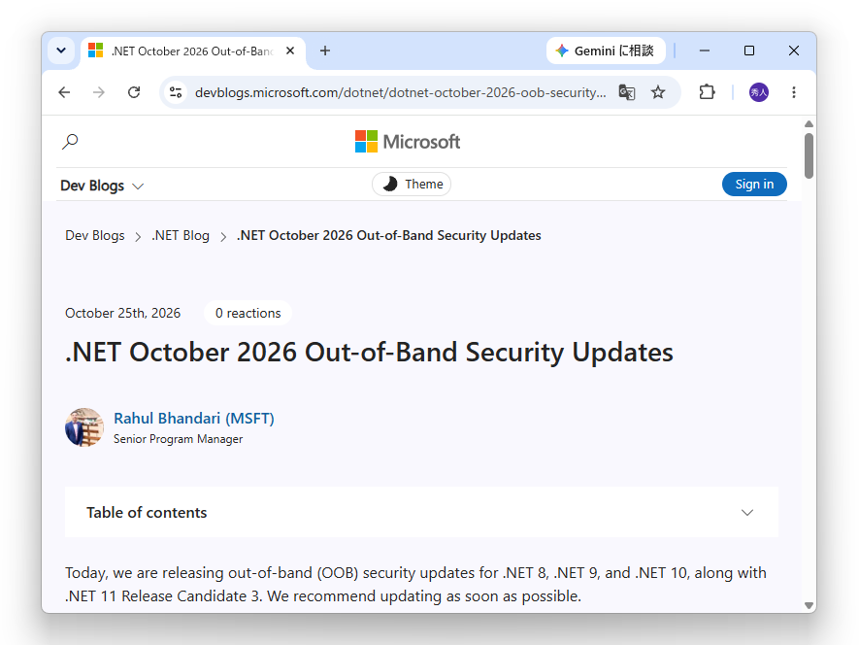Viewport: 859px width, 645px height.
Task: Open the site search magnifier icon
Action: (x=70, y=142)
